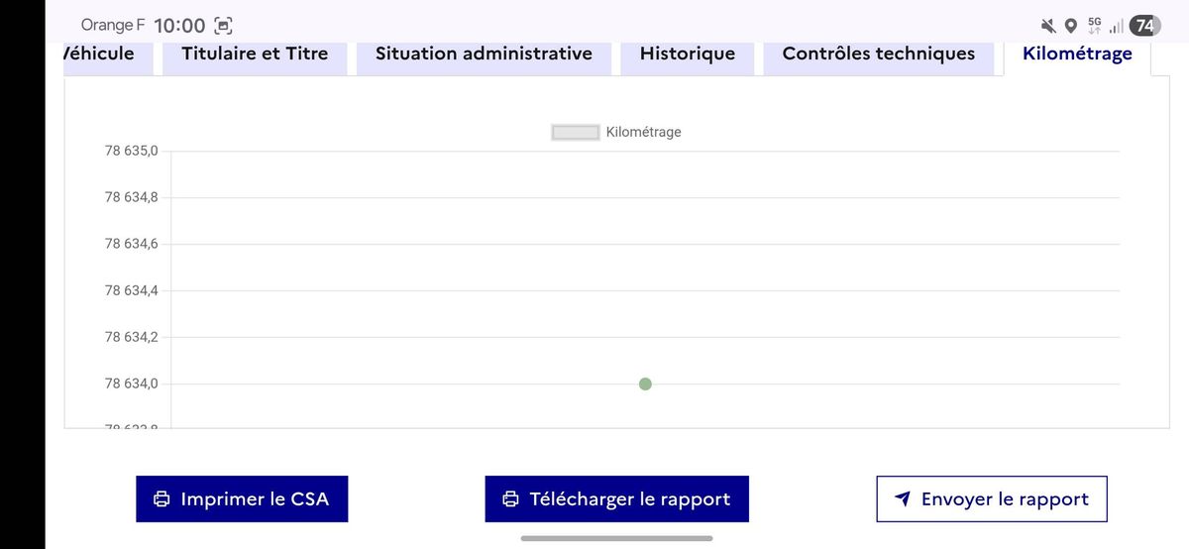Toggle the Kilométrage legend color box

tap(576, 132)
